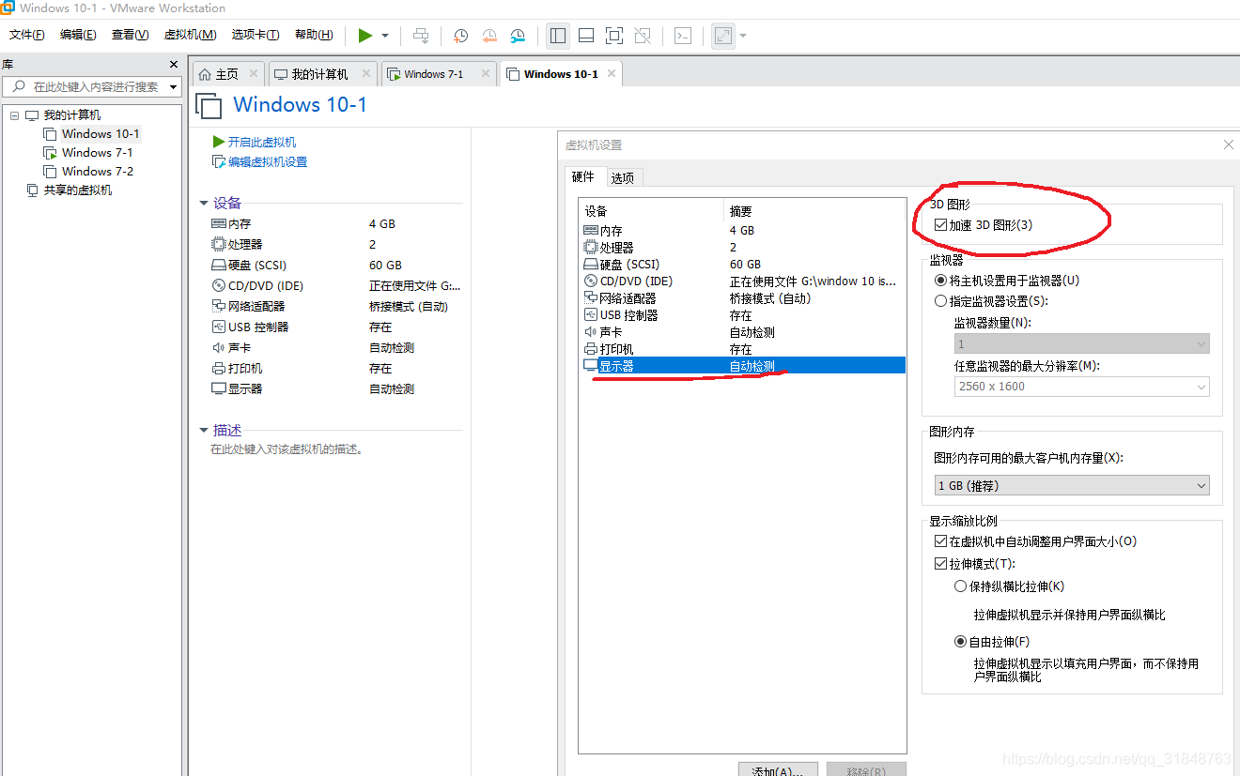1240x776 pixels.
Task: Open the console view icon
Action: (683, 36)
